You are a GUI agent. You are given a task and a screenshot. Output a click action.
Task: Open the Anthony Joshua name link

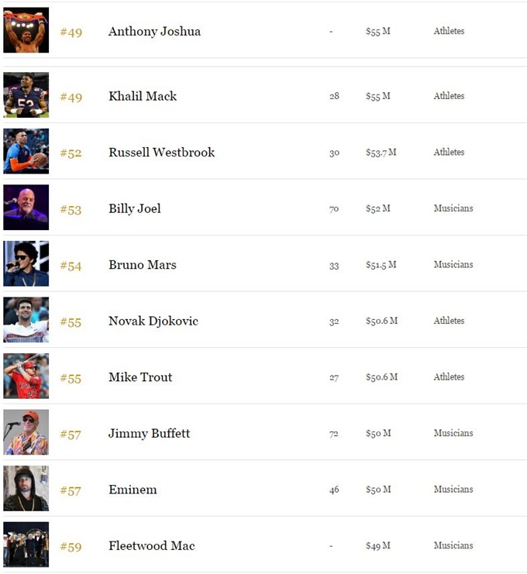pos(154,32)
